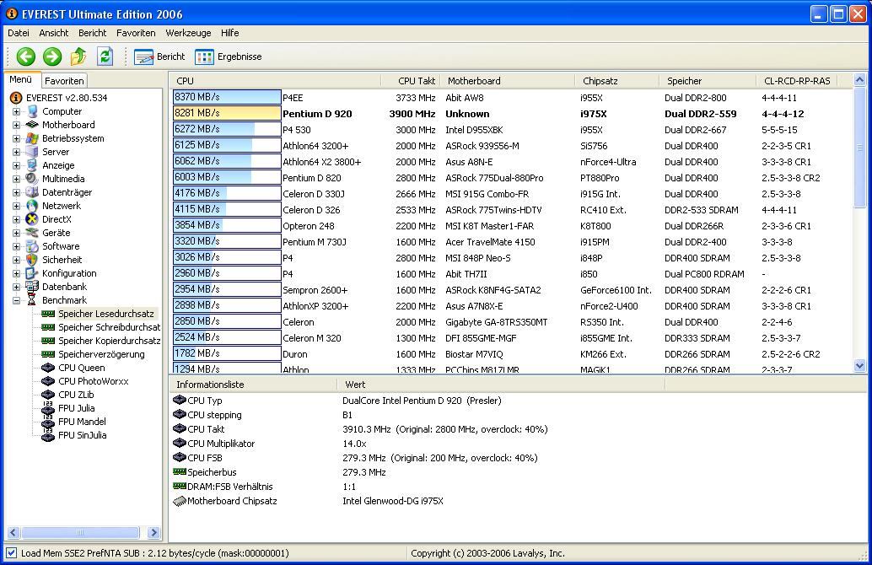Screen dimensions: 872x565
Task: Select the Motherboard Chipsatz info row
Action: 517,501
